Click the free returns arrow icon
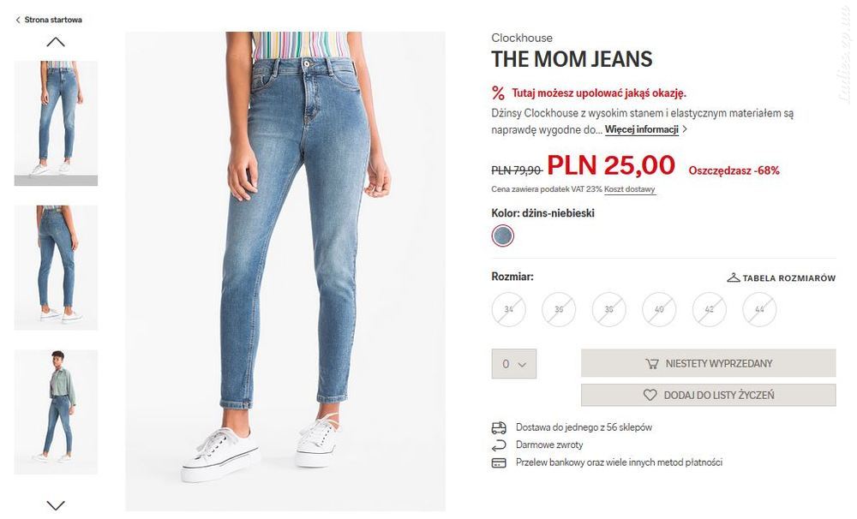This screenshot has height=519, width=857. click(x=499, y=445)
